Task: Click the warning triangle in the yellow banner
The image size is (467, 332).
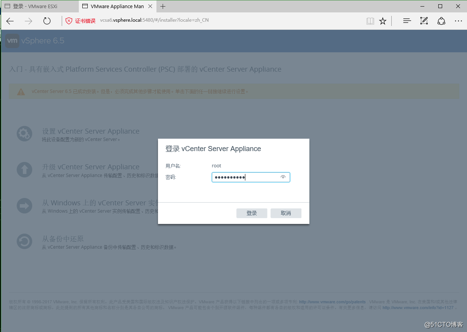Action: [x=21, y=92]
